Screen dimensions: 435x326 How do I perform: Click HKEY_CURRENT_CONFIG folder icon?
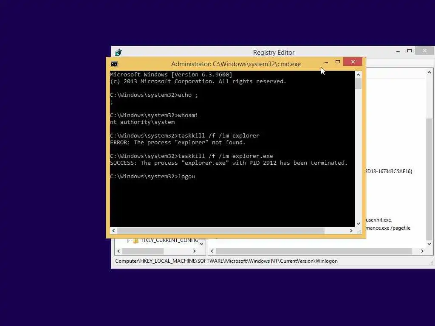136,241
